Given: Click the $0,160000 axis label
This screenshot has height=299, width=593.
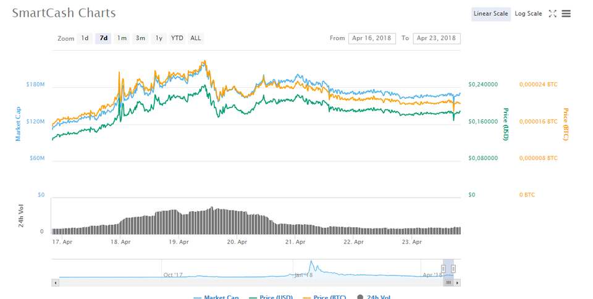Looking at the screenshot, I should pyautogui.click(x=483, y=121).
